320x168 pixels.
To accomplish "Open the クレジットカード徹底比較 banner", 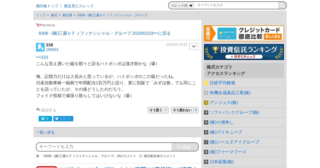I will point(244,33).
